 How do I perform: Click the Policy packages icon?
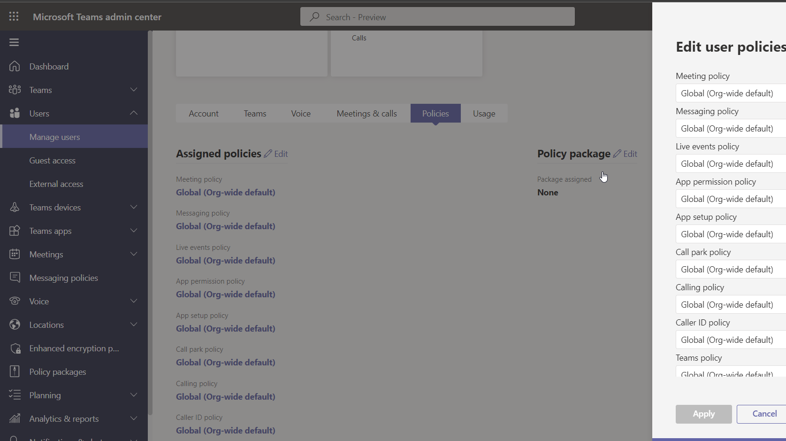[x=15, y=371]
